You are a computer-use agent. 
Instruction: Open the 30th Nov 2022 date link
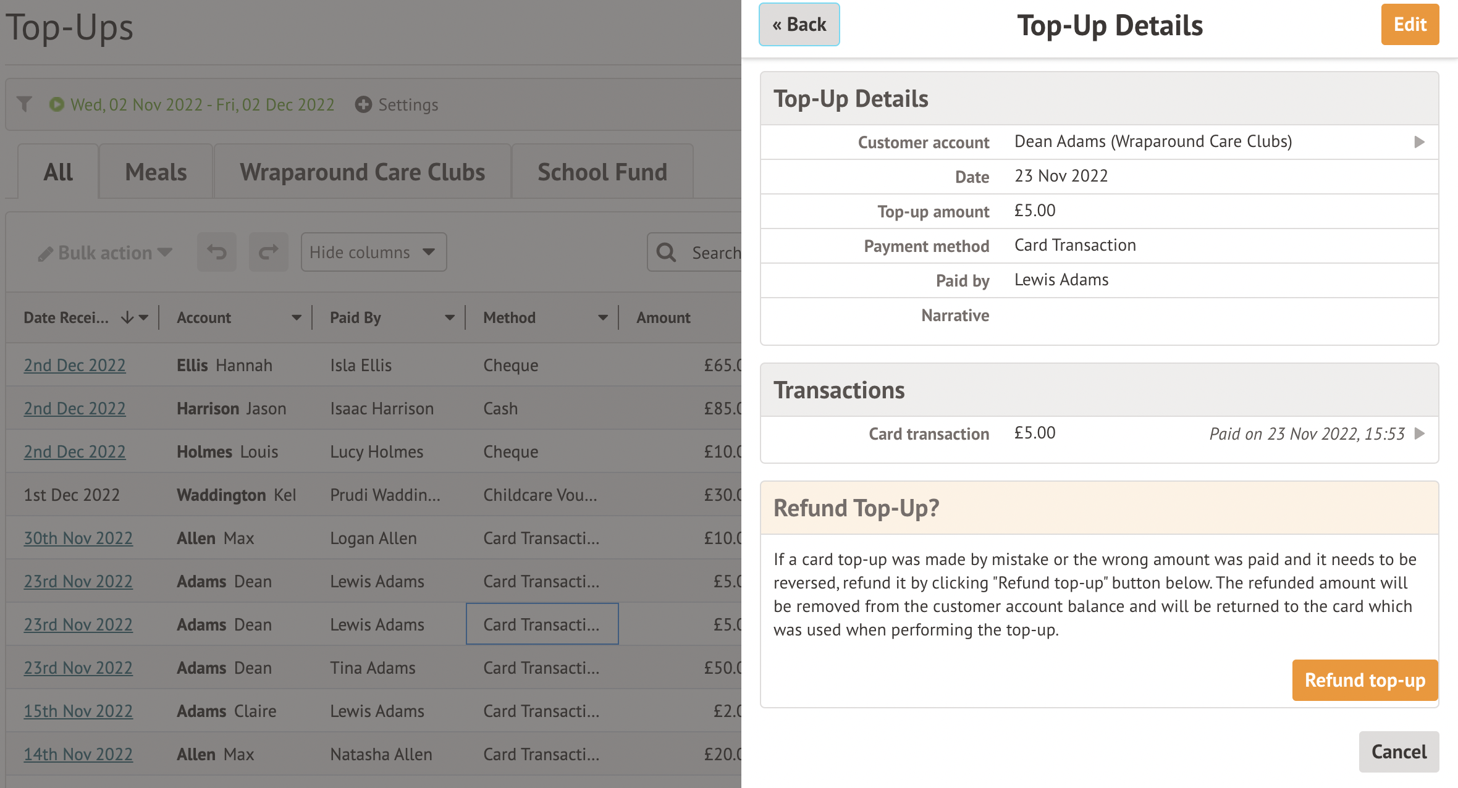point(78,538)
